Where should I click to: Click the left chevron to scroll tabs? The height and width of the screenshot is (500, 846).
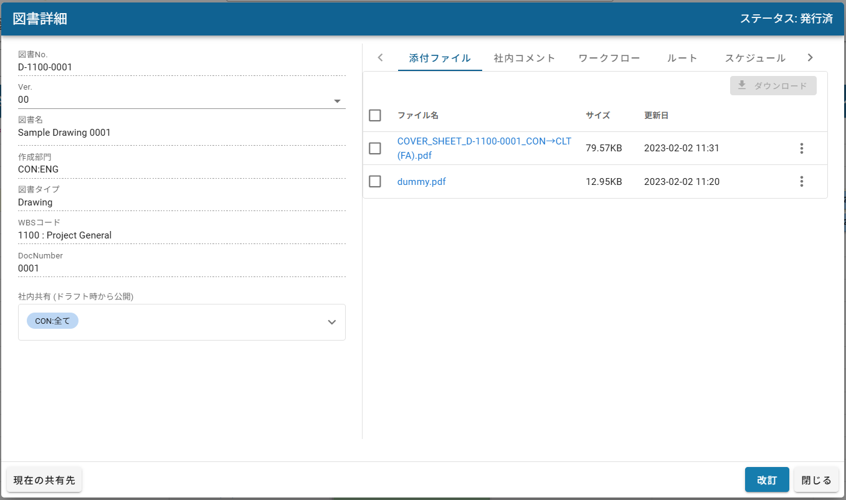pos(380,57)
